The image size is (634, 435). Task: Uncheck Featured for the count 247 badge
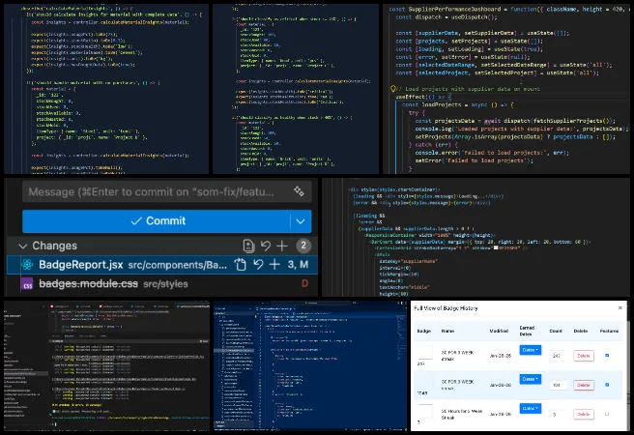click(x=607, y=356)
